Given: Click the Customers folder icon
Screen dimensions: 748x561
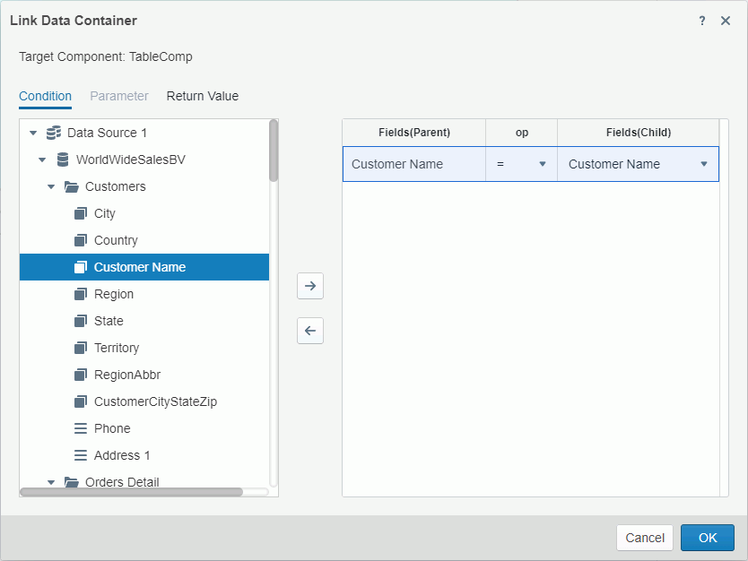Looking at the screenshot, I should click(x=70, y=186).
